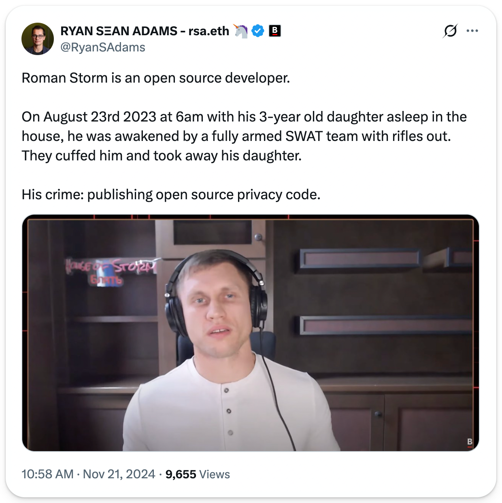Image resolution: width=502 pixels, height=503 pixels.
Task: Click "Roman Storm is an open source developer" text
Action: (x=156, y=78)
